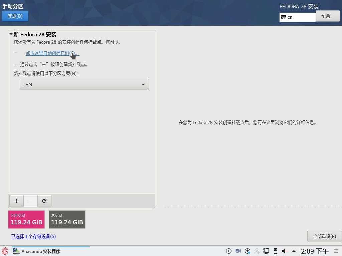Click the USB removable device tray icon
This screenshot has height=256, width=342.
[276, 251]
